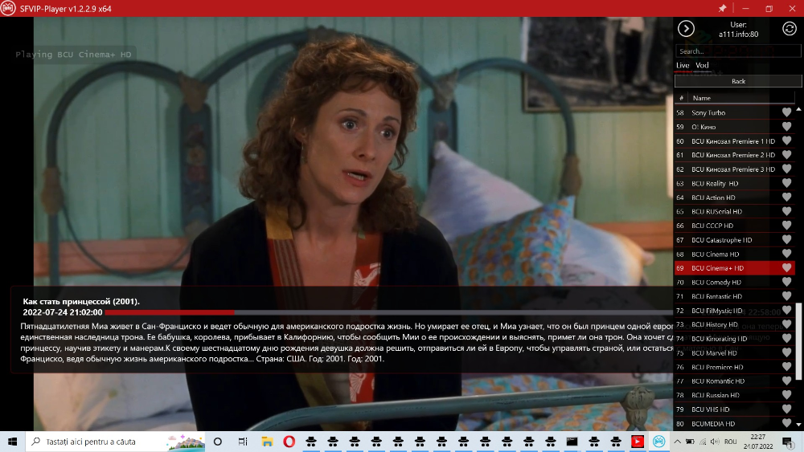Select channel 58 Sony Turbo
This screenshot has height=452, width=804.
point(734,112)
